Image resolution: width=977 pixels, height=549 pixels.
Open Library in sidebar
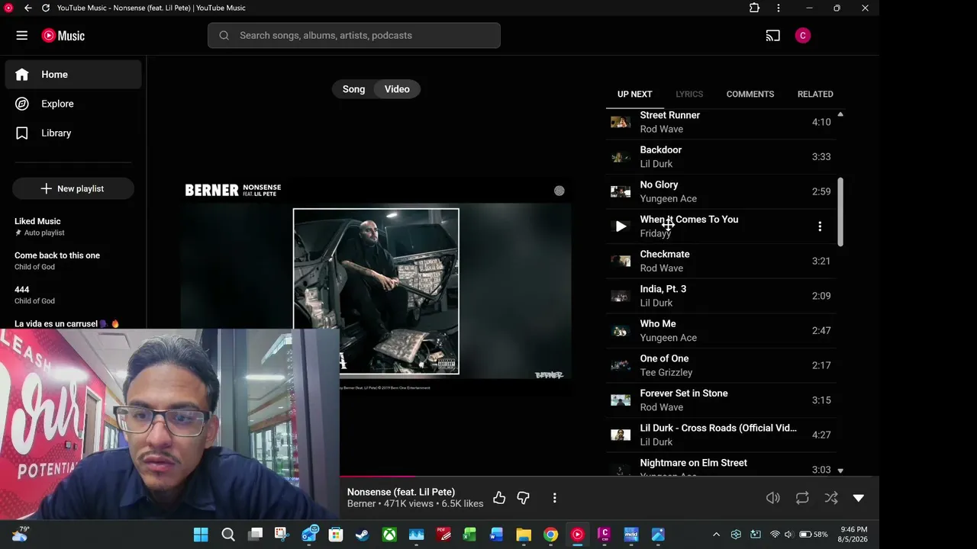click(73, 133)
